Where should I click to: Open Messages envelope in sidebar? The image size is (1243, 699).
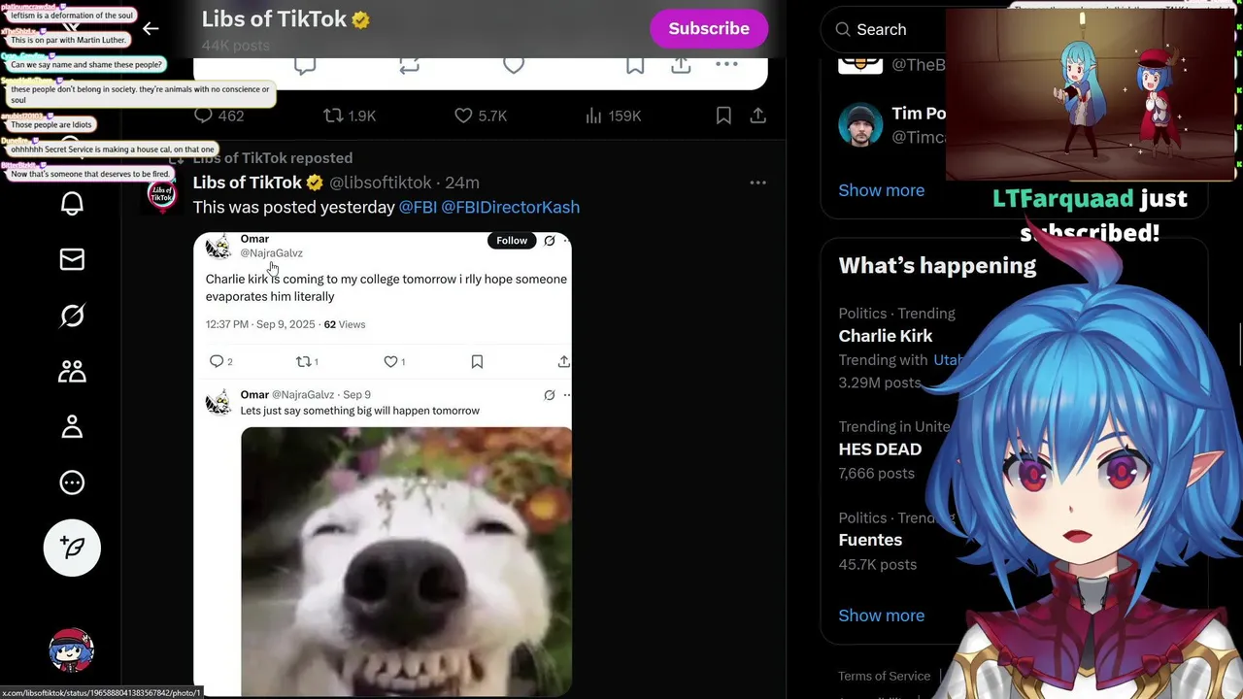(72, 259)
